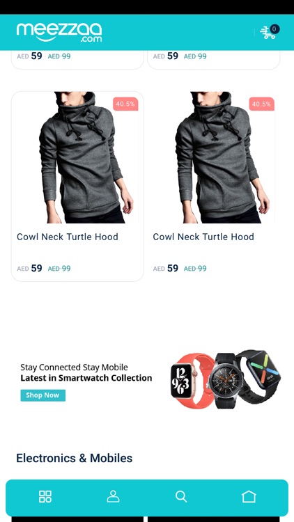Open the user account icon
This screenshot has width=294, height=522.
pyautogui.click(x=113, y=496)
